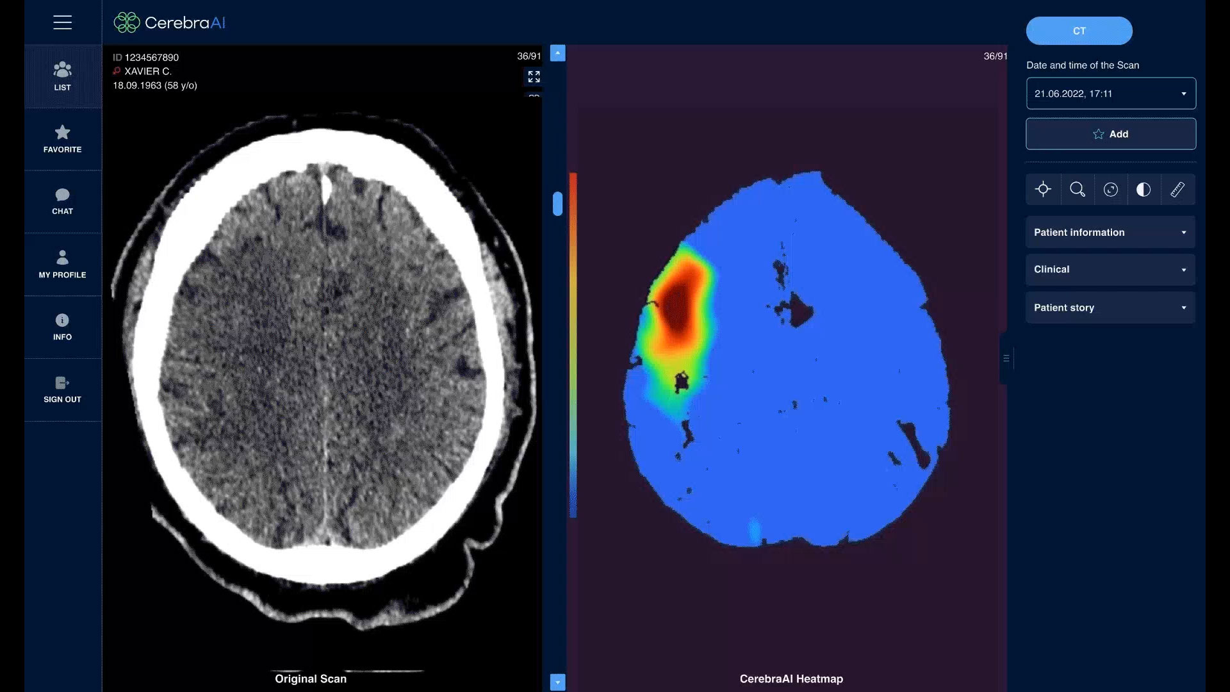This screenshot has height=692, width=1230.
Task: Activate the magnifier zoom tool
Action: pyautogui.click(x=1077, y=190)
